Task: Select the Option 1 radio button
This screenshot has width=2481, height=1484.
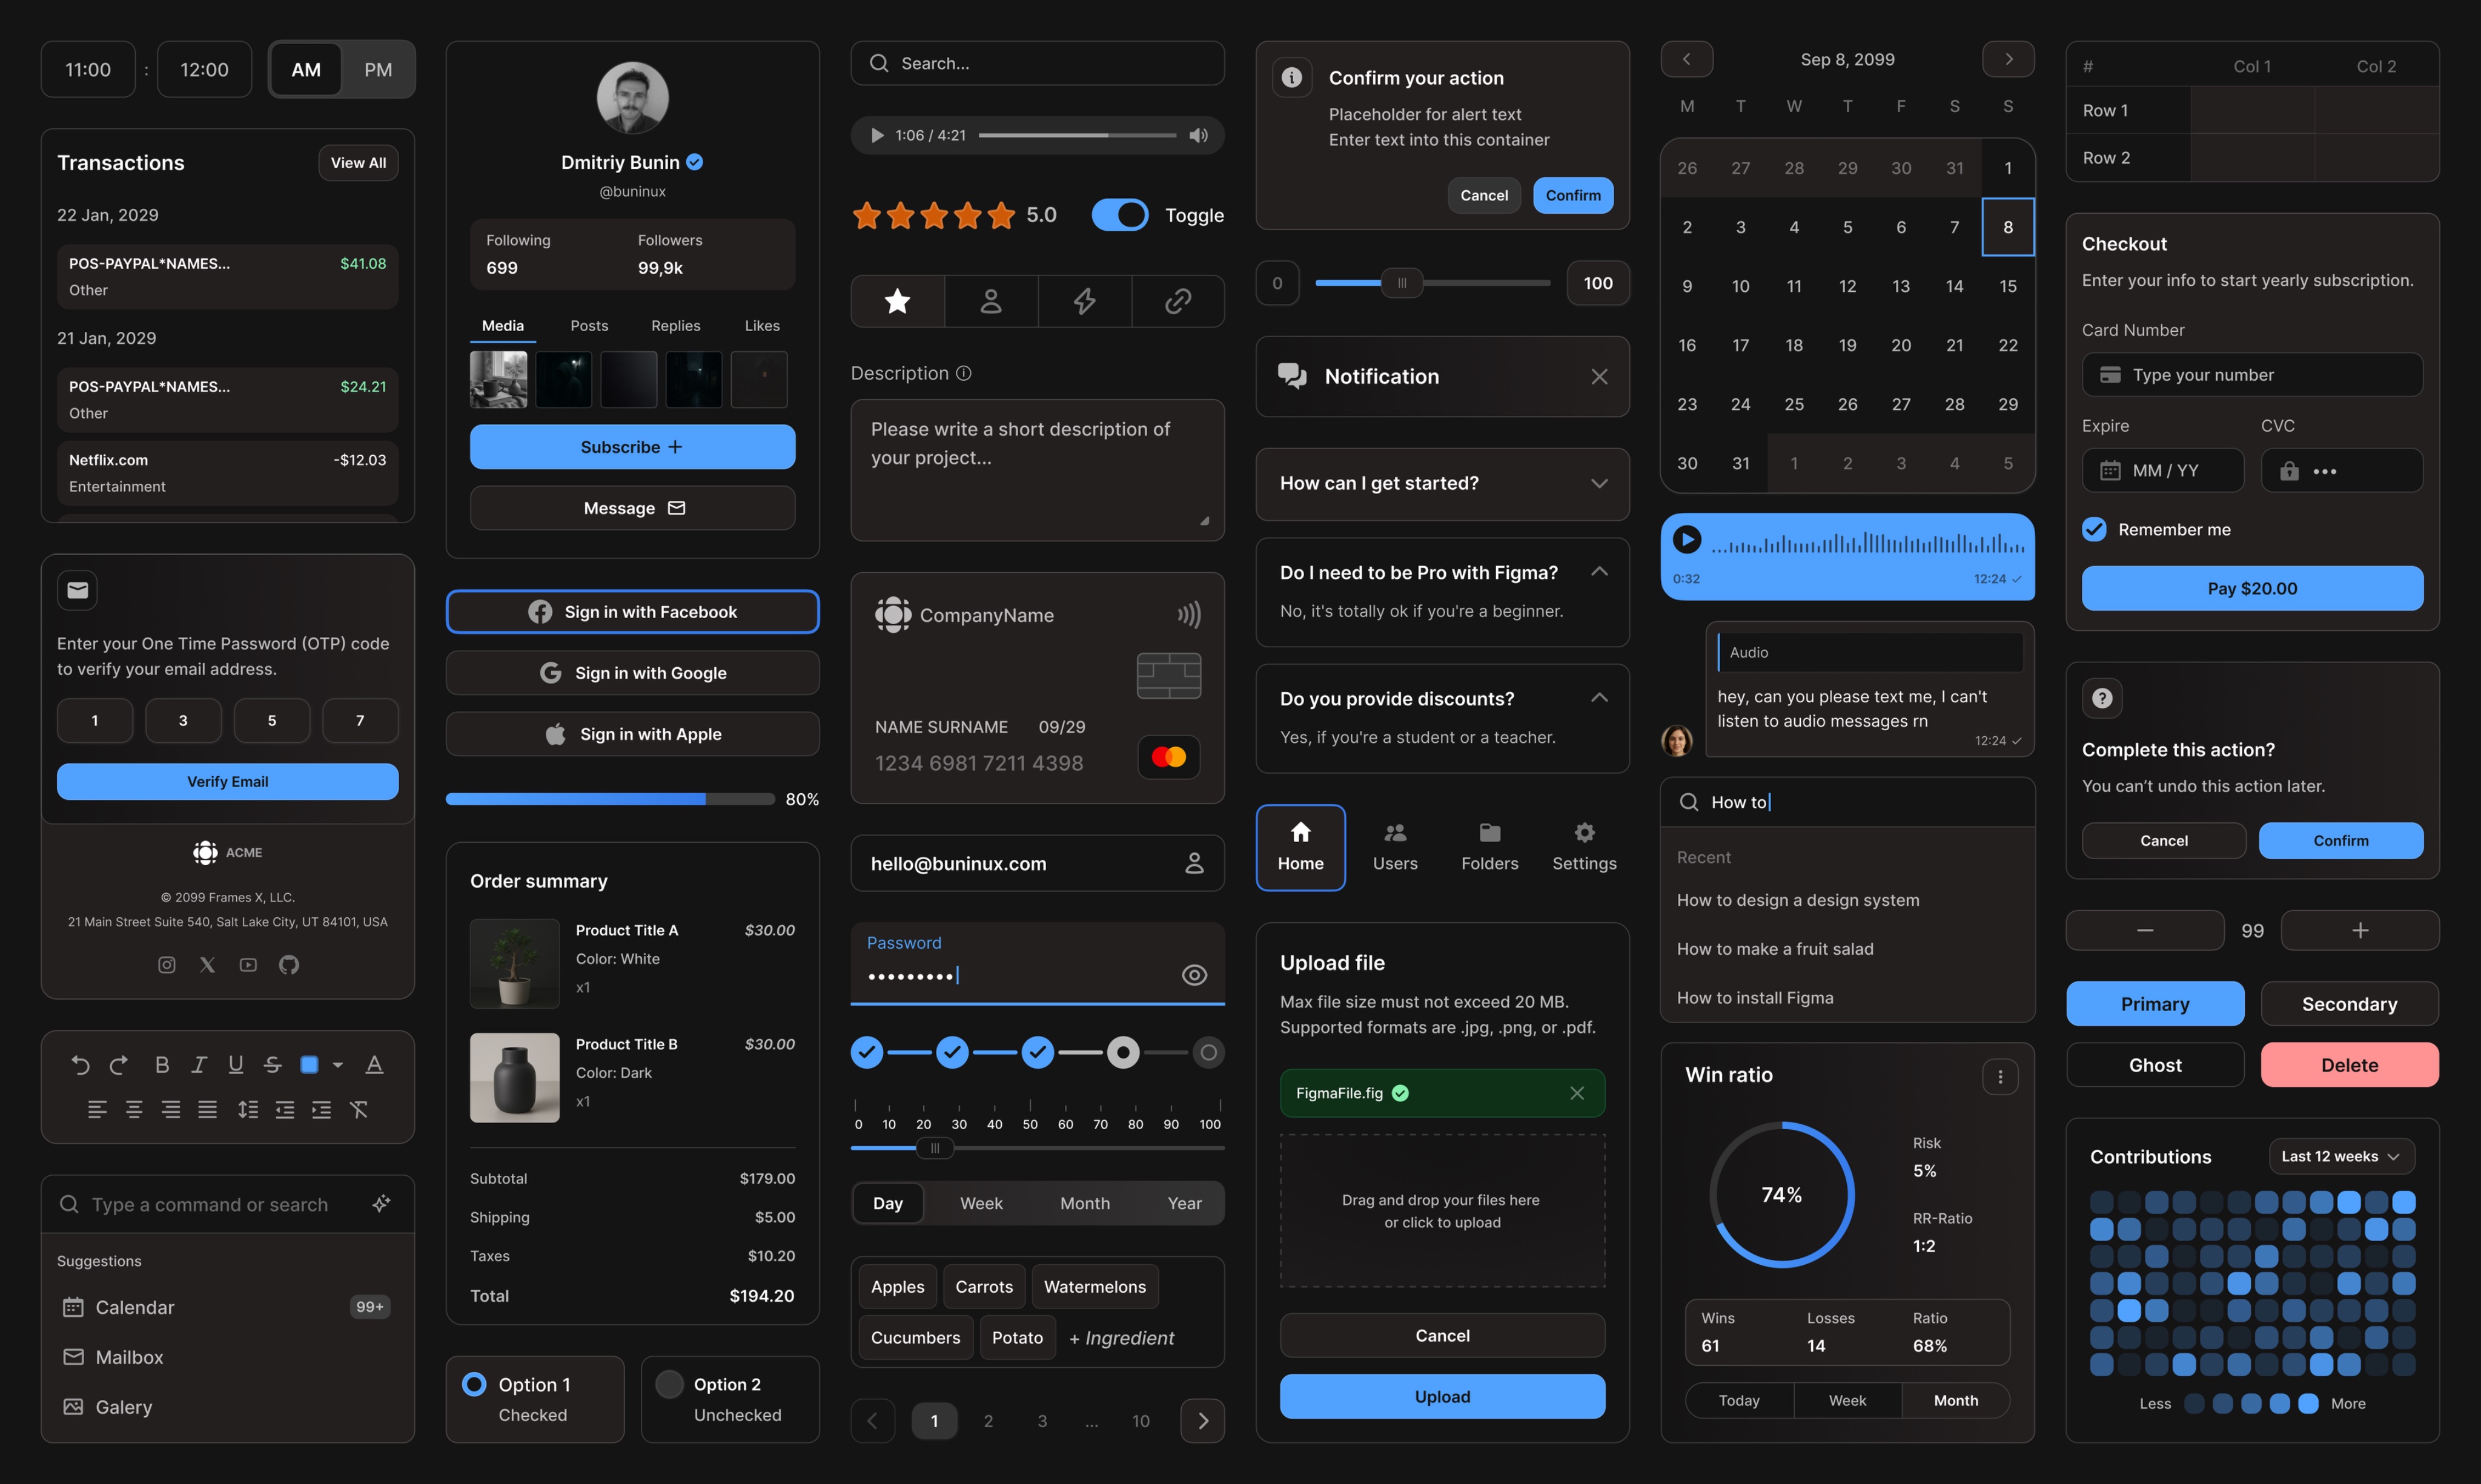Action: coord(474,1384)
